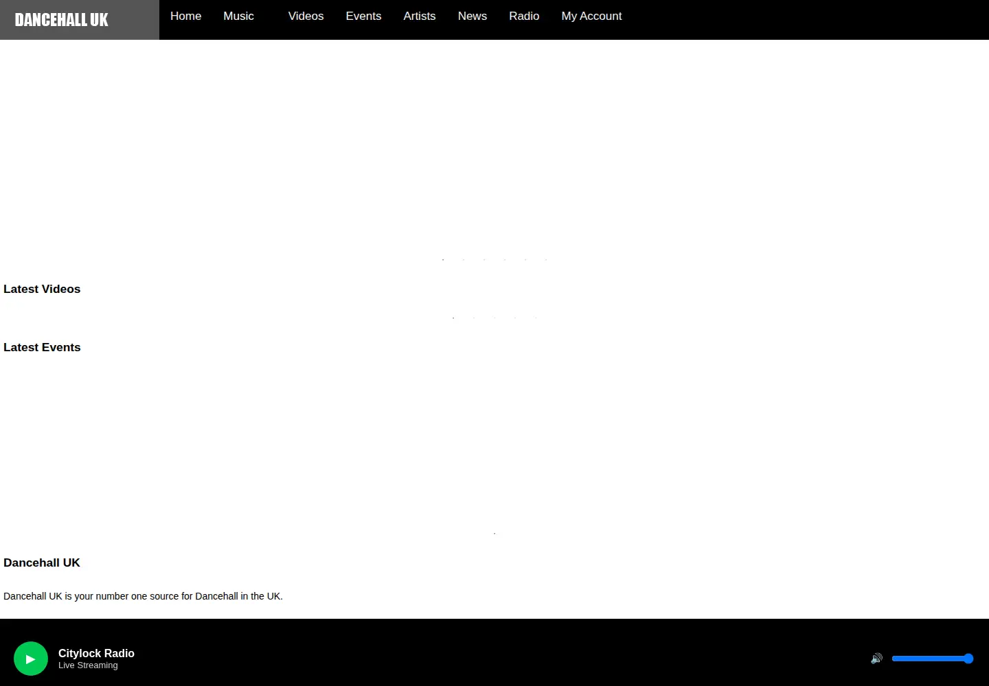Click the 'number one source' description text

(x=143, y=596)
